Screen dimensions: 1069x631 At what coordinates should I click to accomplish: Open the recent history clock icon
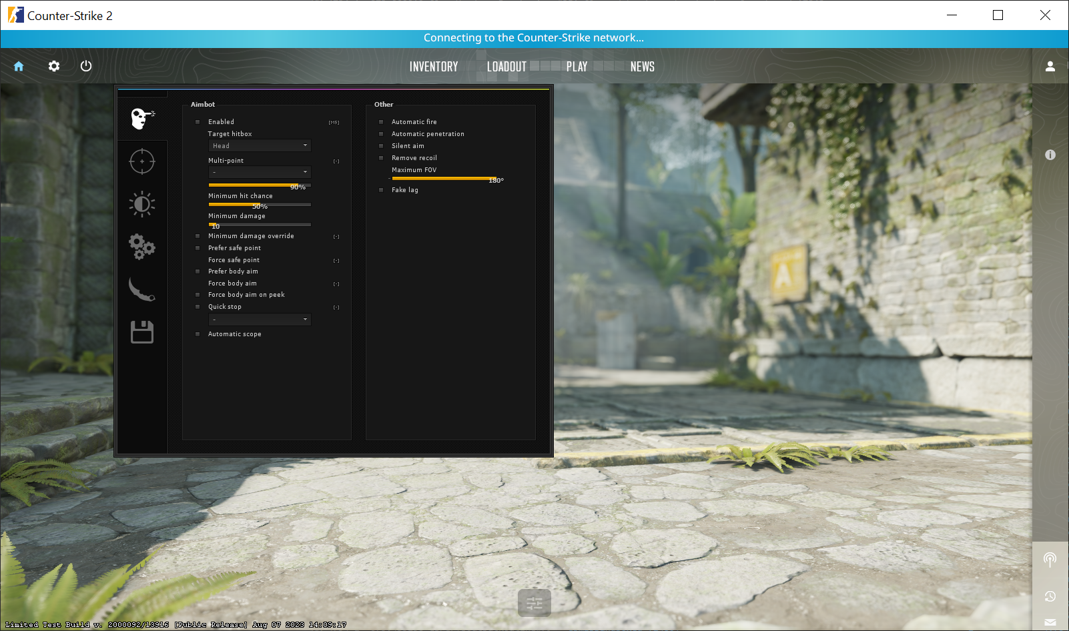click(1050, 596)
